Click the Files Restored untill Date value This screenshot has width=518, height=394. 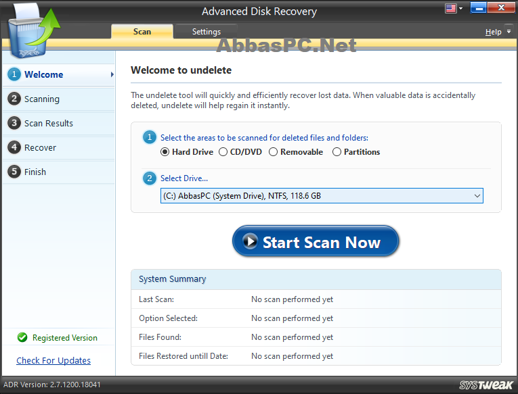click(292, 356)
